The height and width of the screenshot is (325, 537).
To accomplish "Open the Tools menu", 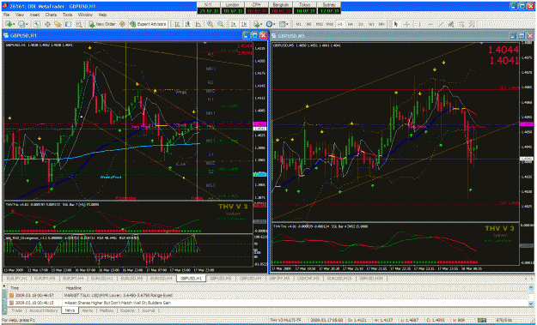I will click(68, 15).
